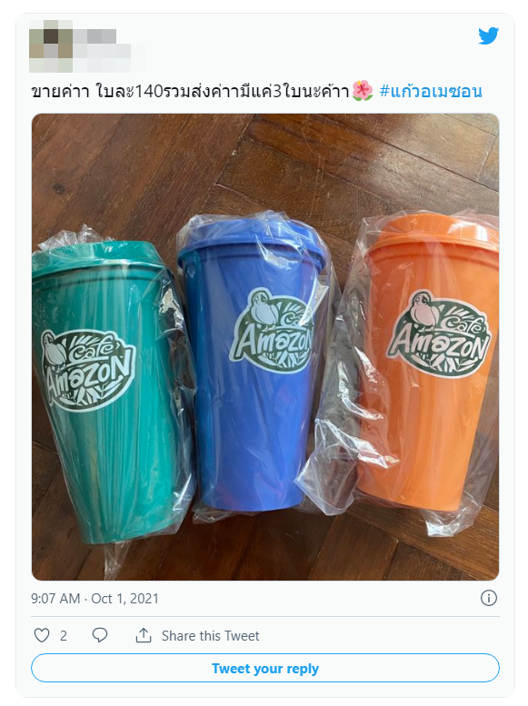Open the Twitter info circle icon
Screen dimensions: 528x706
tap(489, 598)
